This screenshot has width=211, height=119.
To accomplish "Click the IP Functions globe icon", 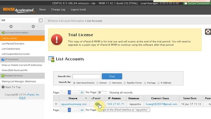I will [3, 59].
